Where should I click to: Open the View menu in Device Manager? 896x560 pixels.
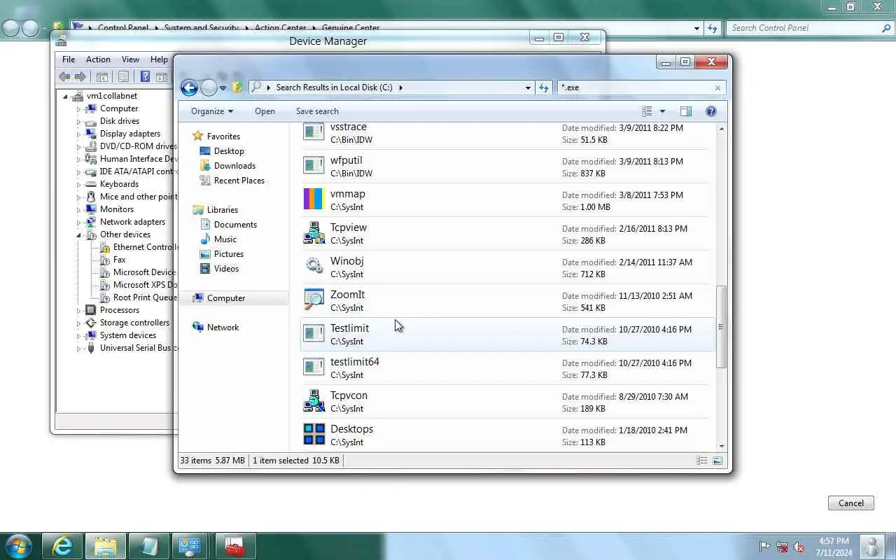130,59
